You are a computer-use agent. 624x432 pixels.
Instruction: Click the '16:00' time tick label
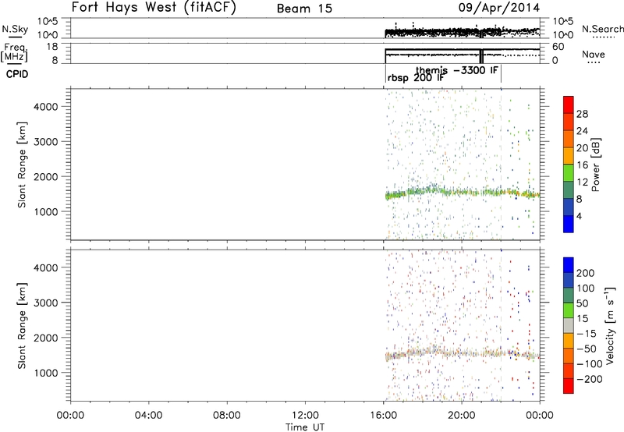click(x=383, y=416)
